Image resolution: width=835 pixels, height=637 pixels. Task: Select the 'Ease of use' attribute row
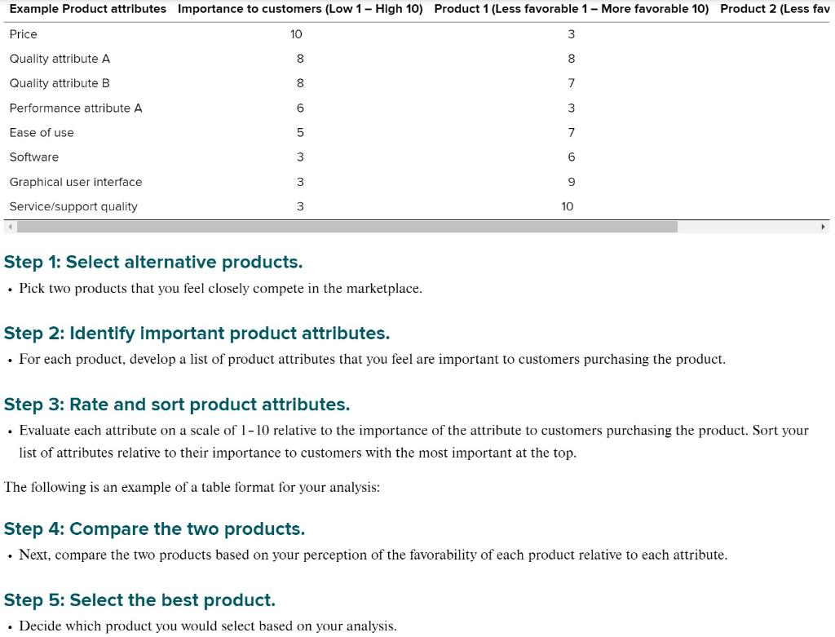click(x=42, y=132)
